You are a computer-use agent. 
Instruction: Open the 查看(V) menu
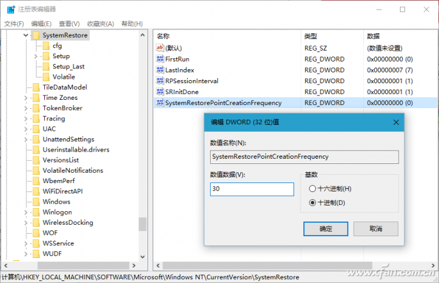pyautogui.click(x=69, y=24)
